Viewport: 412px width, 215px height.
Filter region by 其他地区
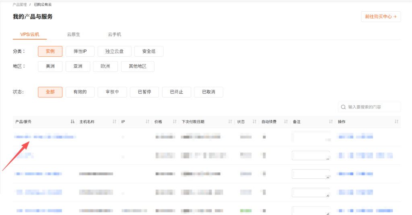click(138, 66)
